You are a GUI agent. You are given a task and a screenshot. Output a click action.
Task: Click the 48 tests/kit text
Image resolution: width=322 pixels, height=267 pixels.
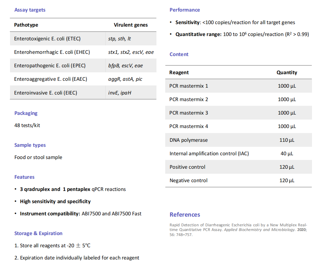27,126
